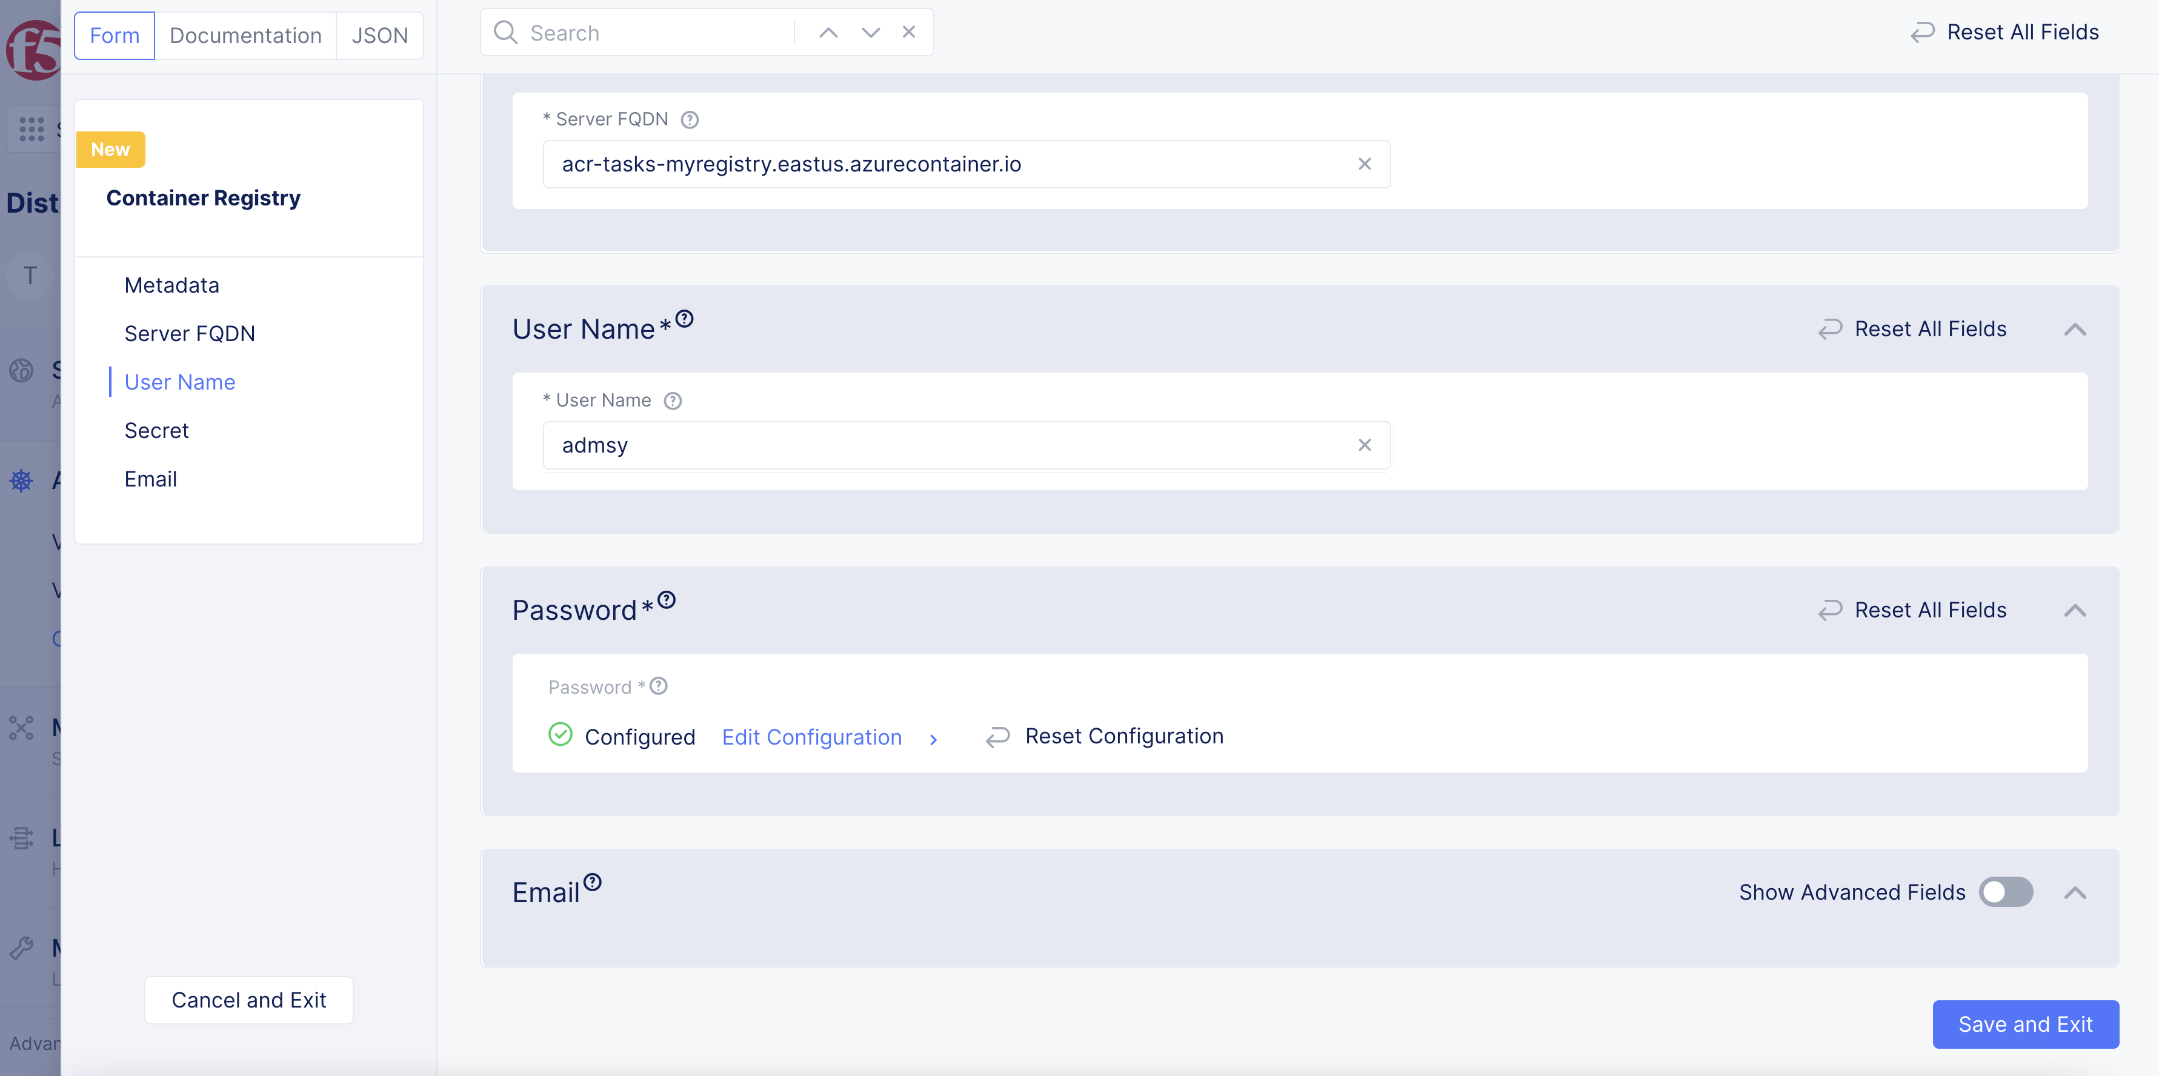Select Secret in the Container Registry outline
Viewport: 2159px width, 1076px height.
(x=157, y=430)
